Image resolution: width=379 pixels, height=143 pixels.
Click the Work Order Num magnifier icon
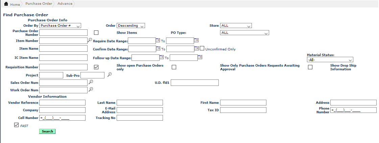(x=91, y=89)
